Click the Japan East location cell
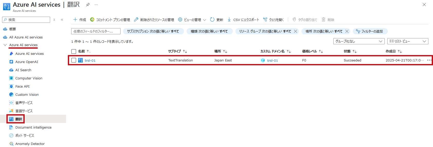 223,60
